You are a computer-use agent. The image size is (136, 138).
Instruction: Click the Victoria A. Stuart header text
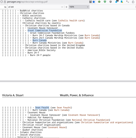[13, 95]
